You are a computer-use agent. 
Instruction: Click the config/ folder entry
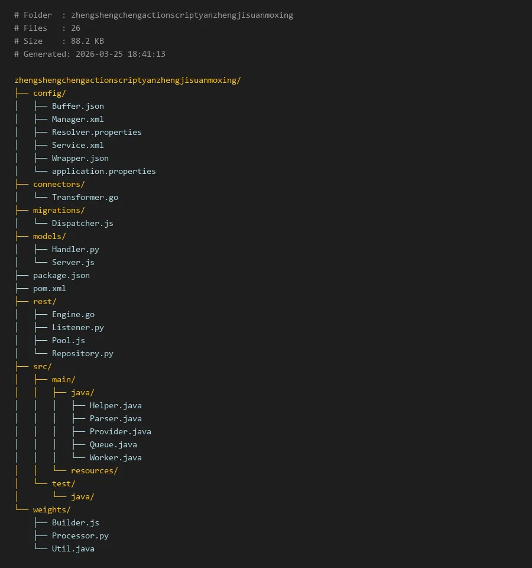click(49, 93)
